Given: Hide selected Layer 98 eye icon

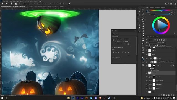Looking at the screenshot, I should [x=147, y=73].
